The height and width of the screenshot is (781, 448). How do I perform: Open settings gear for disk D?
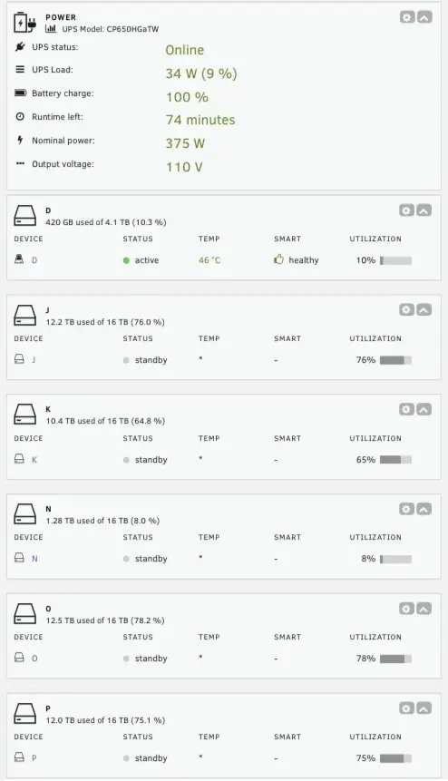click(x=406, y=210)
